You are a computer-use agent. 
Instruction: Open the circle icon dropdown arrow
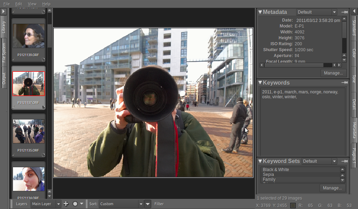[x=81, y=204]
